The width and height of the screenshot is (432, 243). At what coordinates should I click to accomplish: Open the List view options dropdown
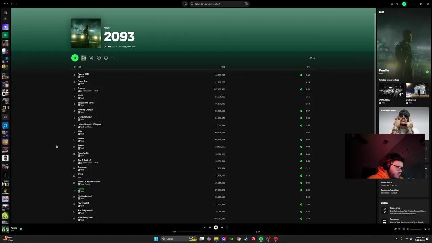pyautogui.click(x=312, y=58)
